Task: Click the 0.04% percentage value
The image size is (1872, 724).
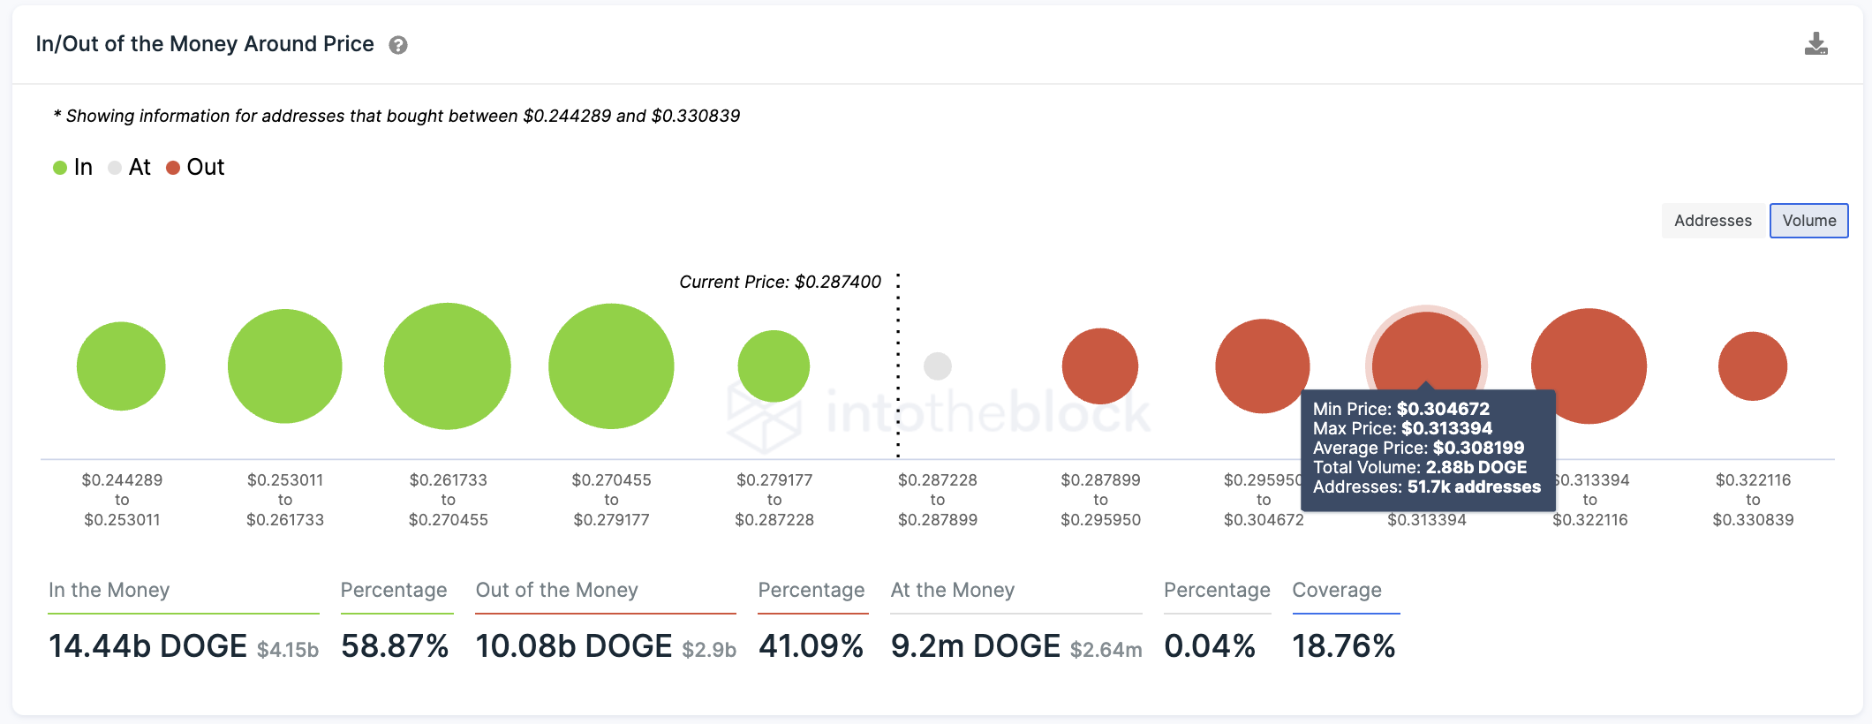Action: [1210, 646]
